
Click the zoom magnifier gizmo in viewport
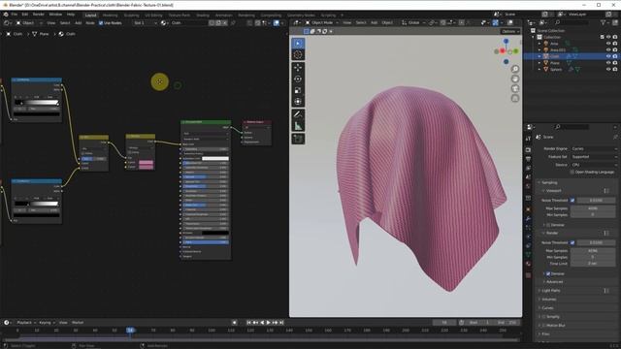click(x=515, y=69)
